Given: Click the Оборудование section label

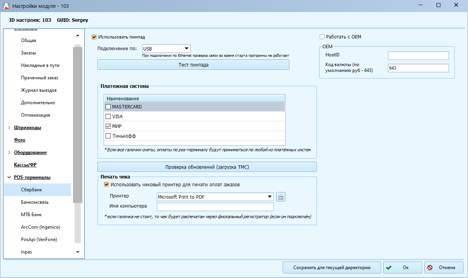Looking at the screenshot, I should (30, 152).
